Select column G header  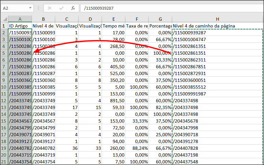pyautogui.click(x=160, y=19)
